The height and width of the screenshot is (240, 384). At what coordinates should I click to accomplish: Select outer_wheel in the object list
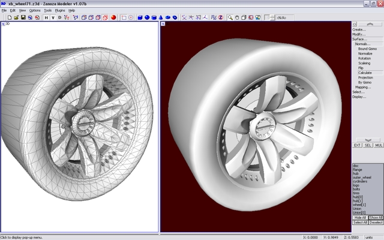click(x=362, y=178)
